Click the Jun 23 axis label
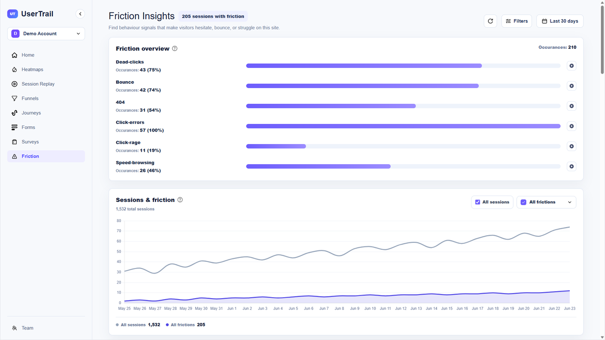The width and height of the screenshot is (605, 340). point(570,308)
